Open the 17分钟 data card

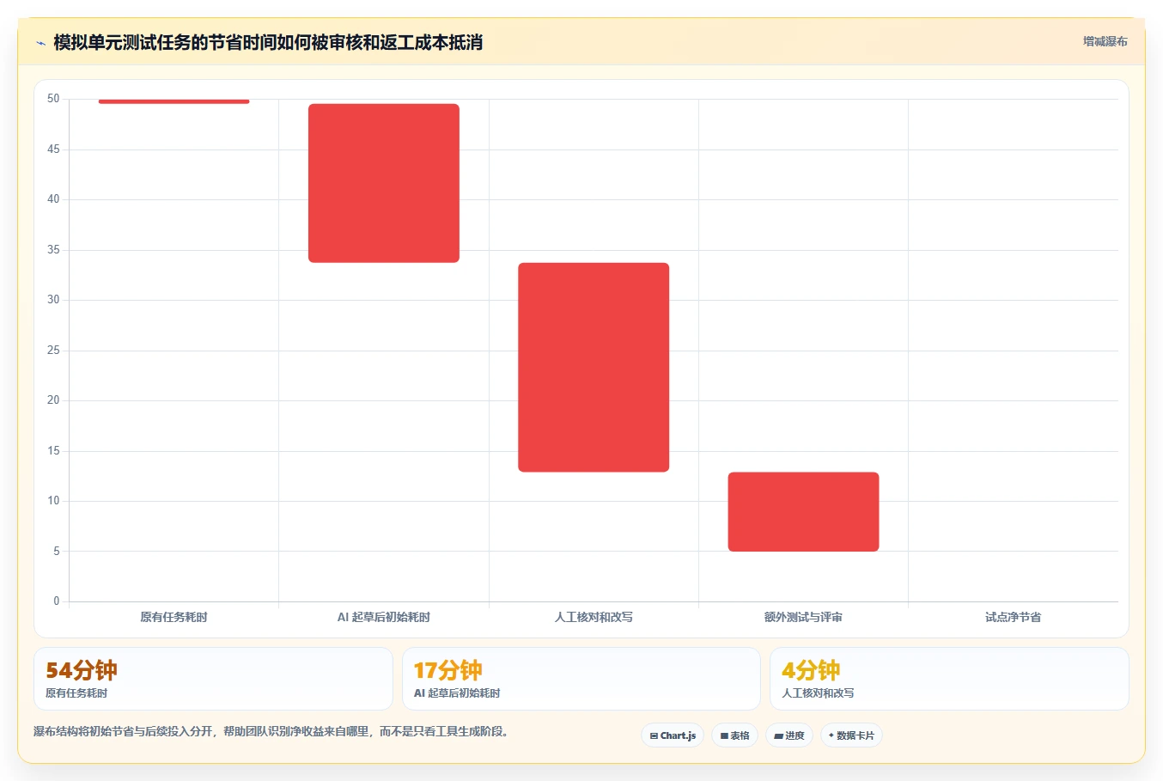coord(581,679)
